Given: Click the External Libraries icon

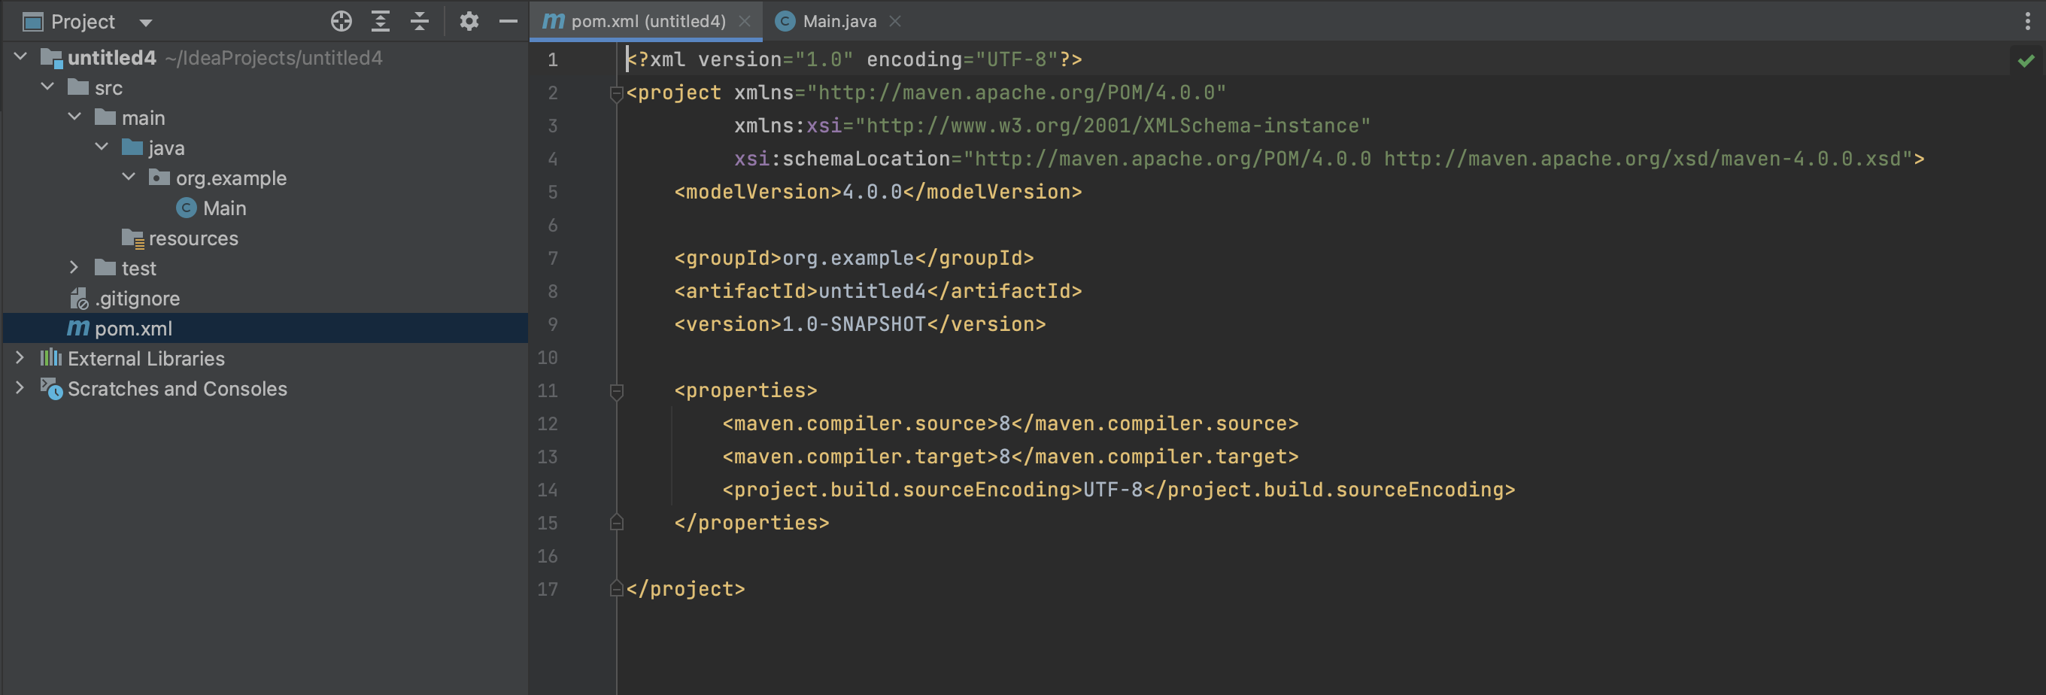Looking at the screenshot, I should click(x=50, y=358).
